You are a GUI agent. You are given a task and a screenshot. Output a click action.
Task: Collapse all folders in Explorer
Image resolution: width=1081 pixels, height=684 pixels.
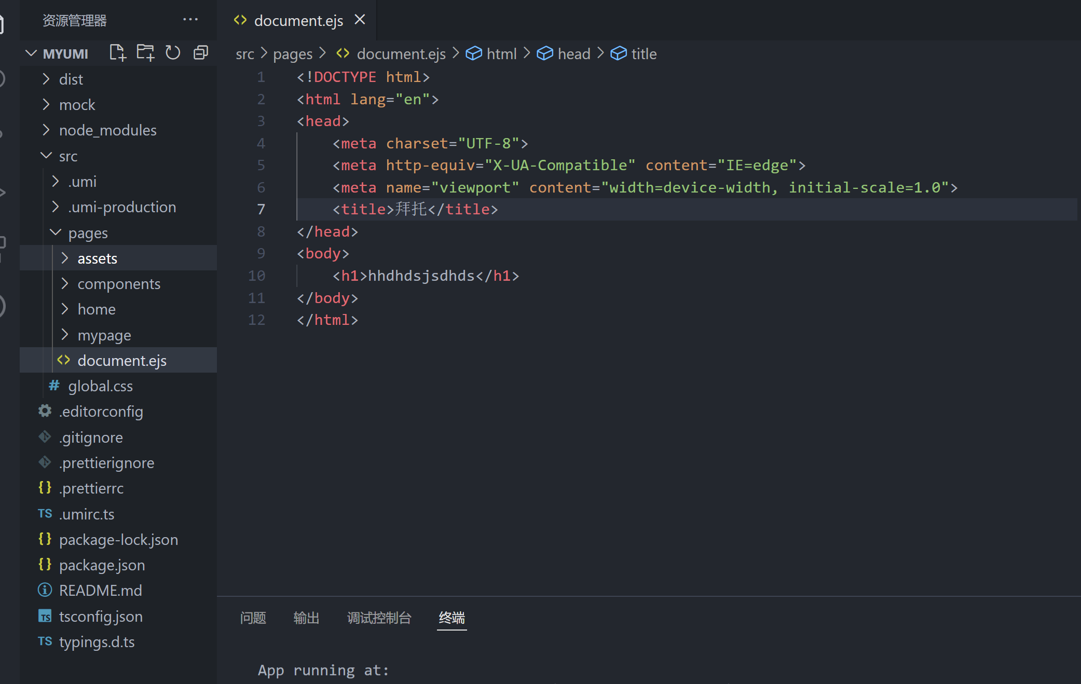[201, 52]
